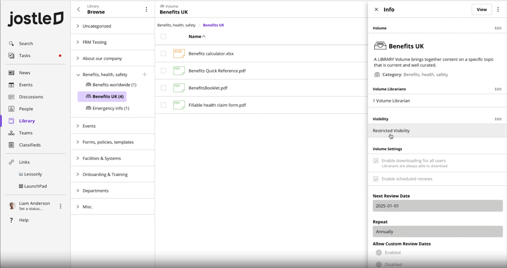Viewport: 507px width, 268px height.
Task: Open the Tasks checklist icon
Action: [11, 56]
